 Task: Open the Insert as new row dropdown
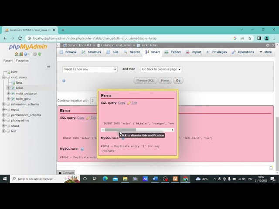90,69
